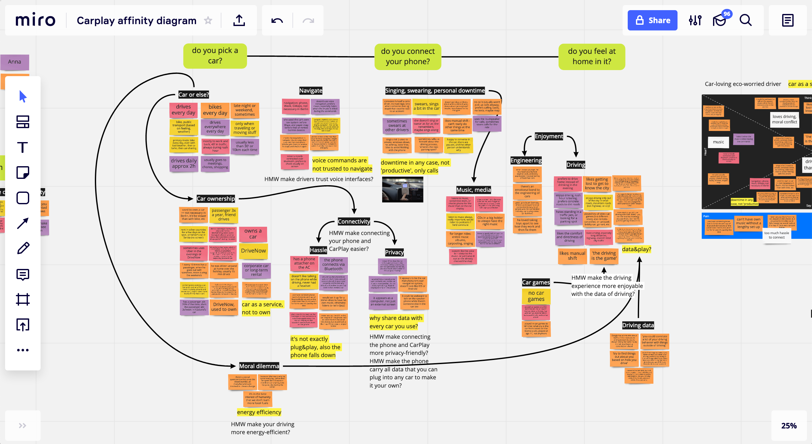Select the 'owns a car' sticky note
This screenshot has height=444, width=812.
pyautogui.click(x=253, y=234)
